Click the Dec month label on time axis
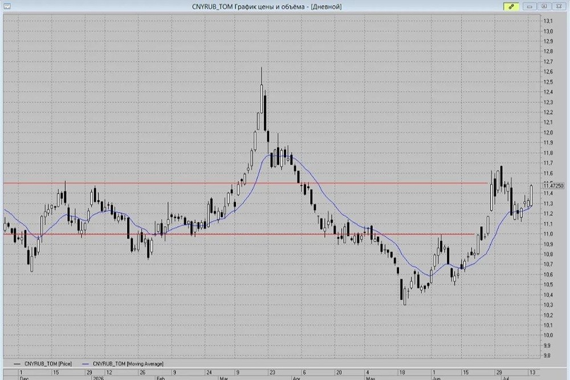570x380 pixels. [x=24, y=378]
